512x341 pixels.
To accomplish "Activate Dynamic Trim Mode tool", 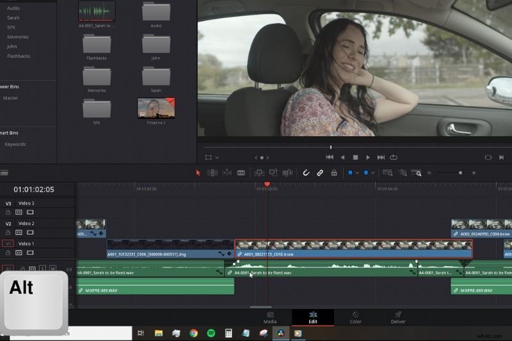I will (x=227, y=173).
